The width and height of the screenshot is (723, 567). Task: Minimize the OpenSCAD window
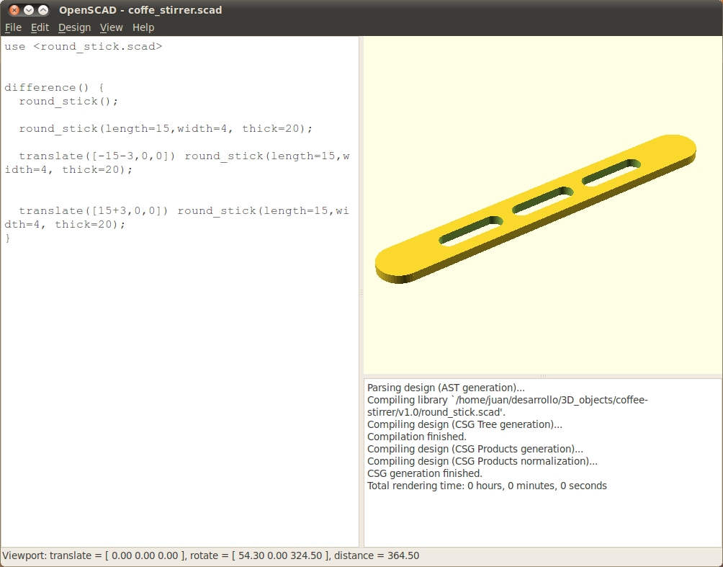pos(29,10)
